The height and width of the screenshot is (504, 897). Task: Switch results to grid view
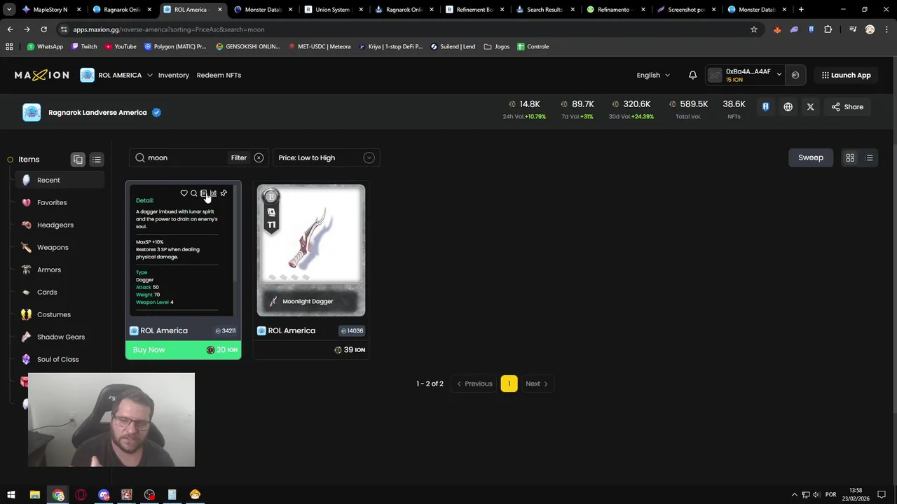(850, 158)
